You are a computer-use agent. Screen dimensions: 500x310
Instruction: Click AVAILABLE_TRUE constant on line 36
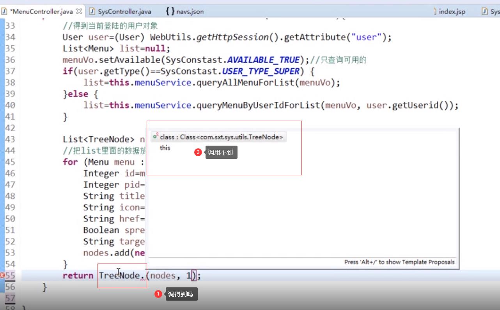[263, 60]
